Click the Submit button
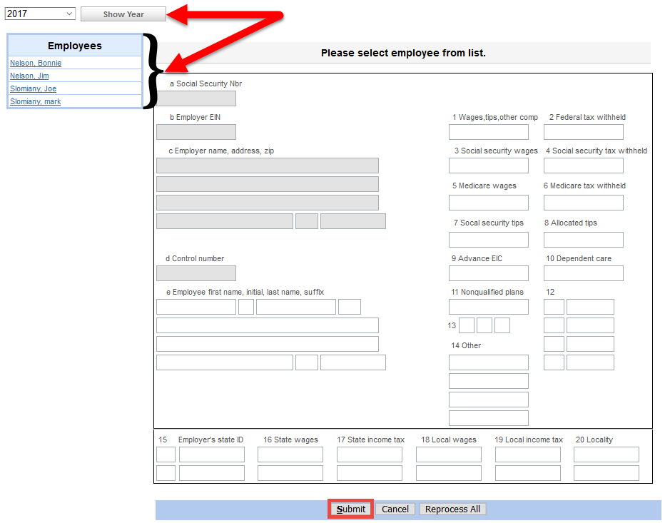 point(351,509)
